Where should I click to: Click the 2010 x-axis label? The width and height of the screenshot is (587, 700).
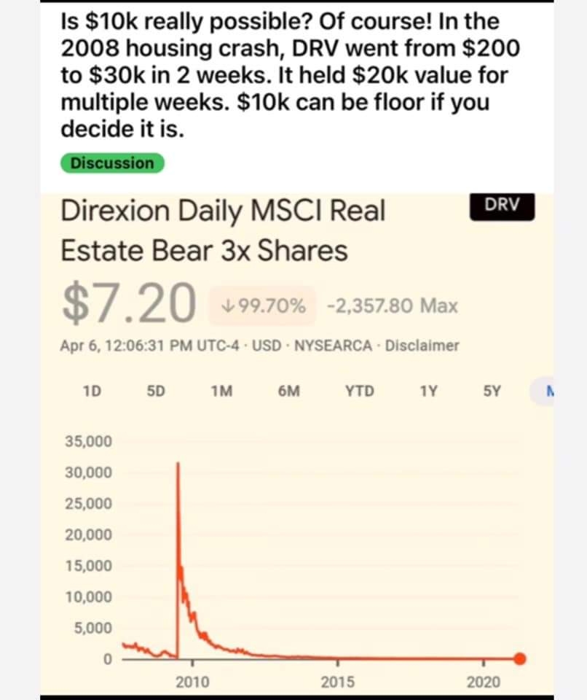(x=192, y=682)
